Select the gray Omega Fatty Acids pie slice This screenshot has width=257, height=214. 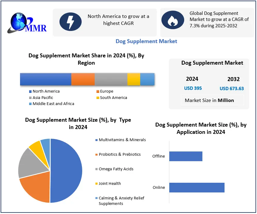[x=30, y=164]
